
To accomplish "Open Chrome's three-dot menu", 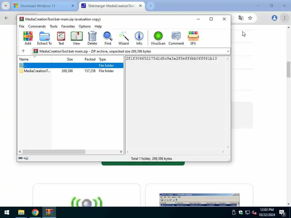I will point(285,18).
